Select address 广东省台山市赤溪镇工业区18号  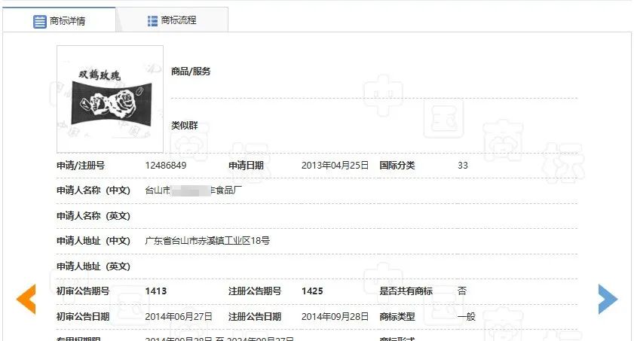[207, 241]
